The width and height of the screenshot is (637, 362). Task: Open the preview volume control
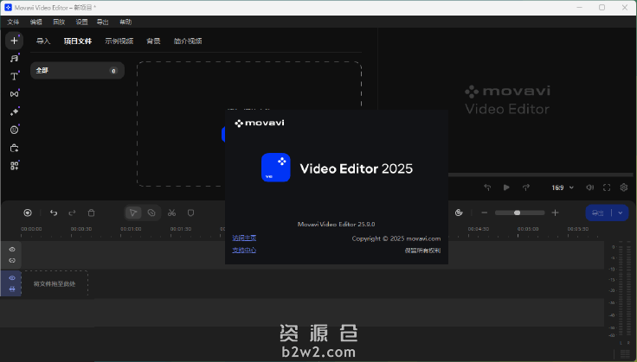590,187
